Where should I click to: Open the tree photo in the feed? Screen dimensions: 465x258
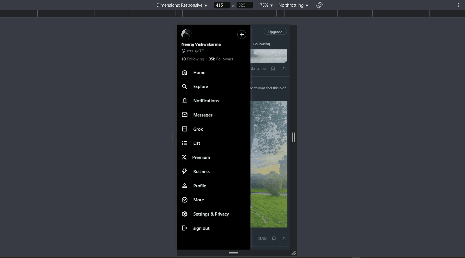[x=269, y=164]
